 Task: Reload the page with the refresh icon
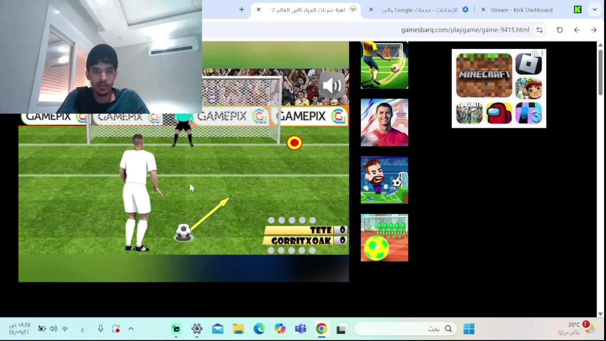point(560,30)
